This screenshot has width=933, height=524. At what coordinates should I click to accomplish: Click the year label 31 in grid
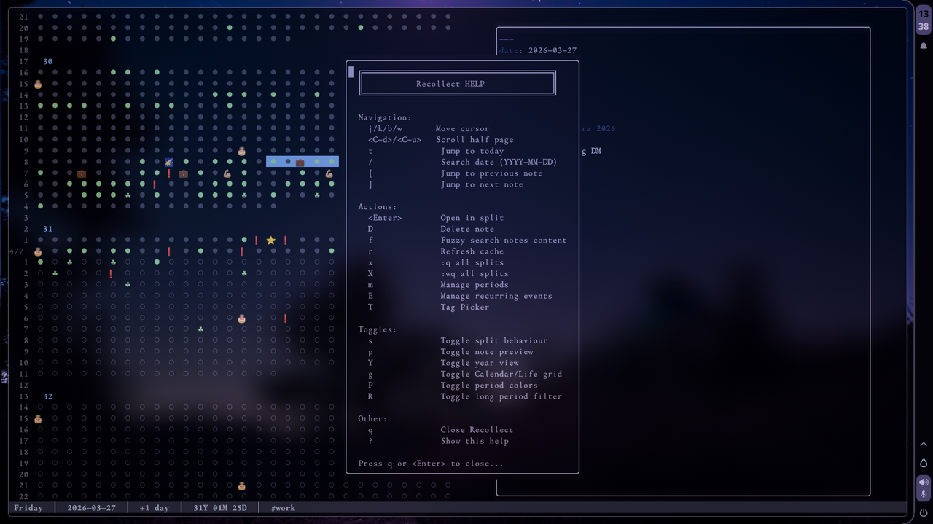click(x=47, y=229)
